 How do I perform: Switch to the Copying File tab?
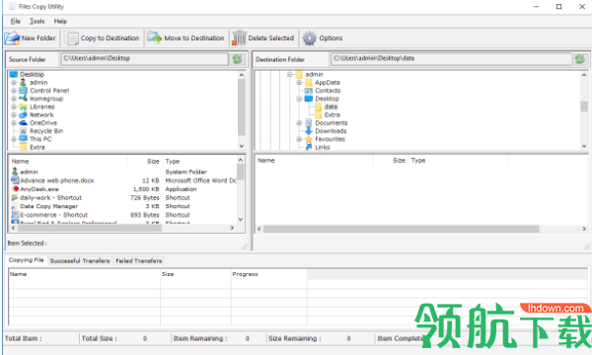26,260
